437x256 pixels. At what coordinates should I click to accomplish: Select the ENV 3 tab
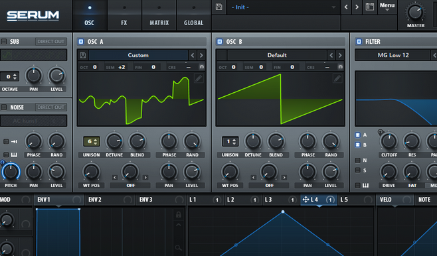pos(161,200)
